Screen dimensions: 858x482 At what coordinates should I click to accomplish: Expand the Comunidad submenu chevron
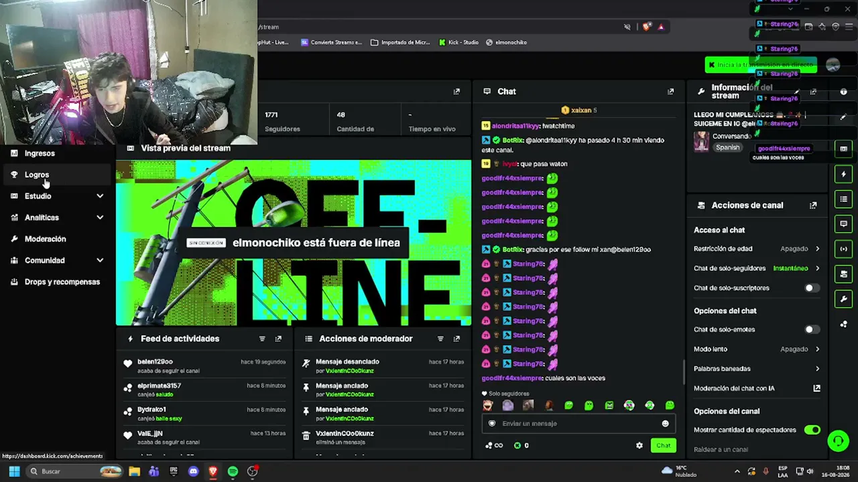[100, 260]
